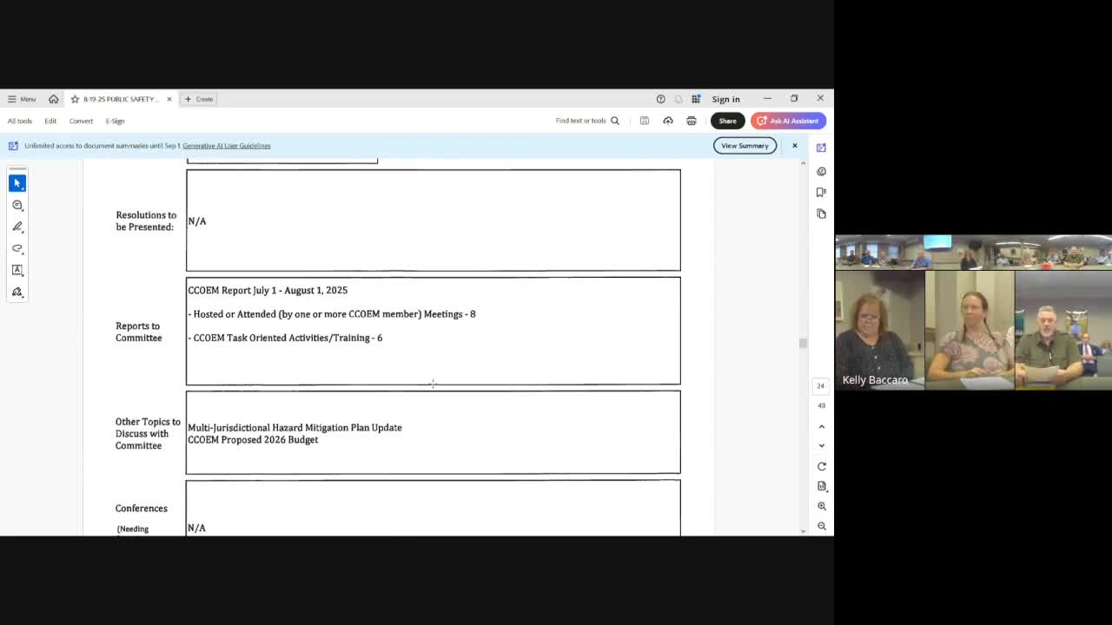1112x625 pixels.
Task: Click the 'Multi-Jurisdictional Hazard Mitigation Plan Update' line
Action: tap(295, 428)
